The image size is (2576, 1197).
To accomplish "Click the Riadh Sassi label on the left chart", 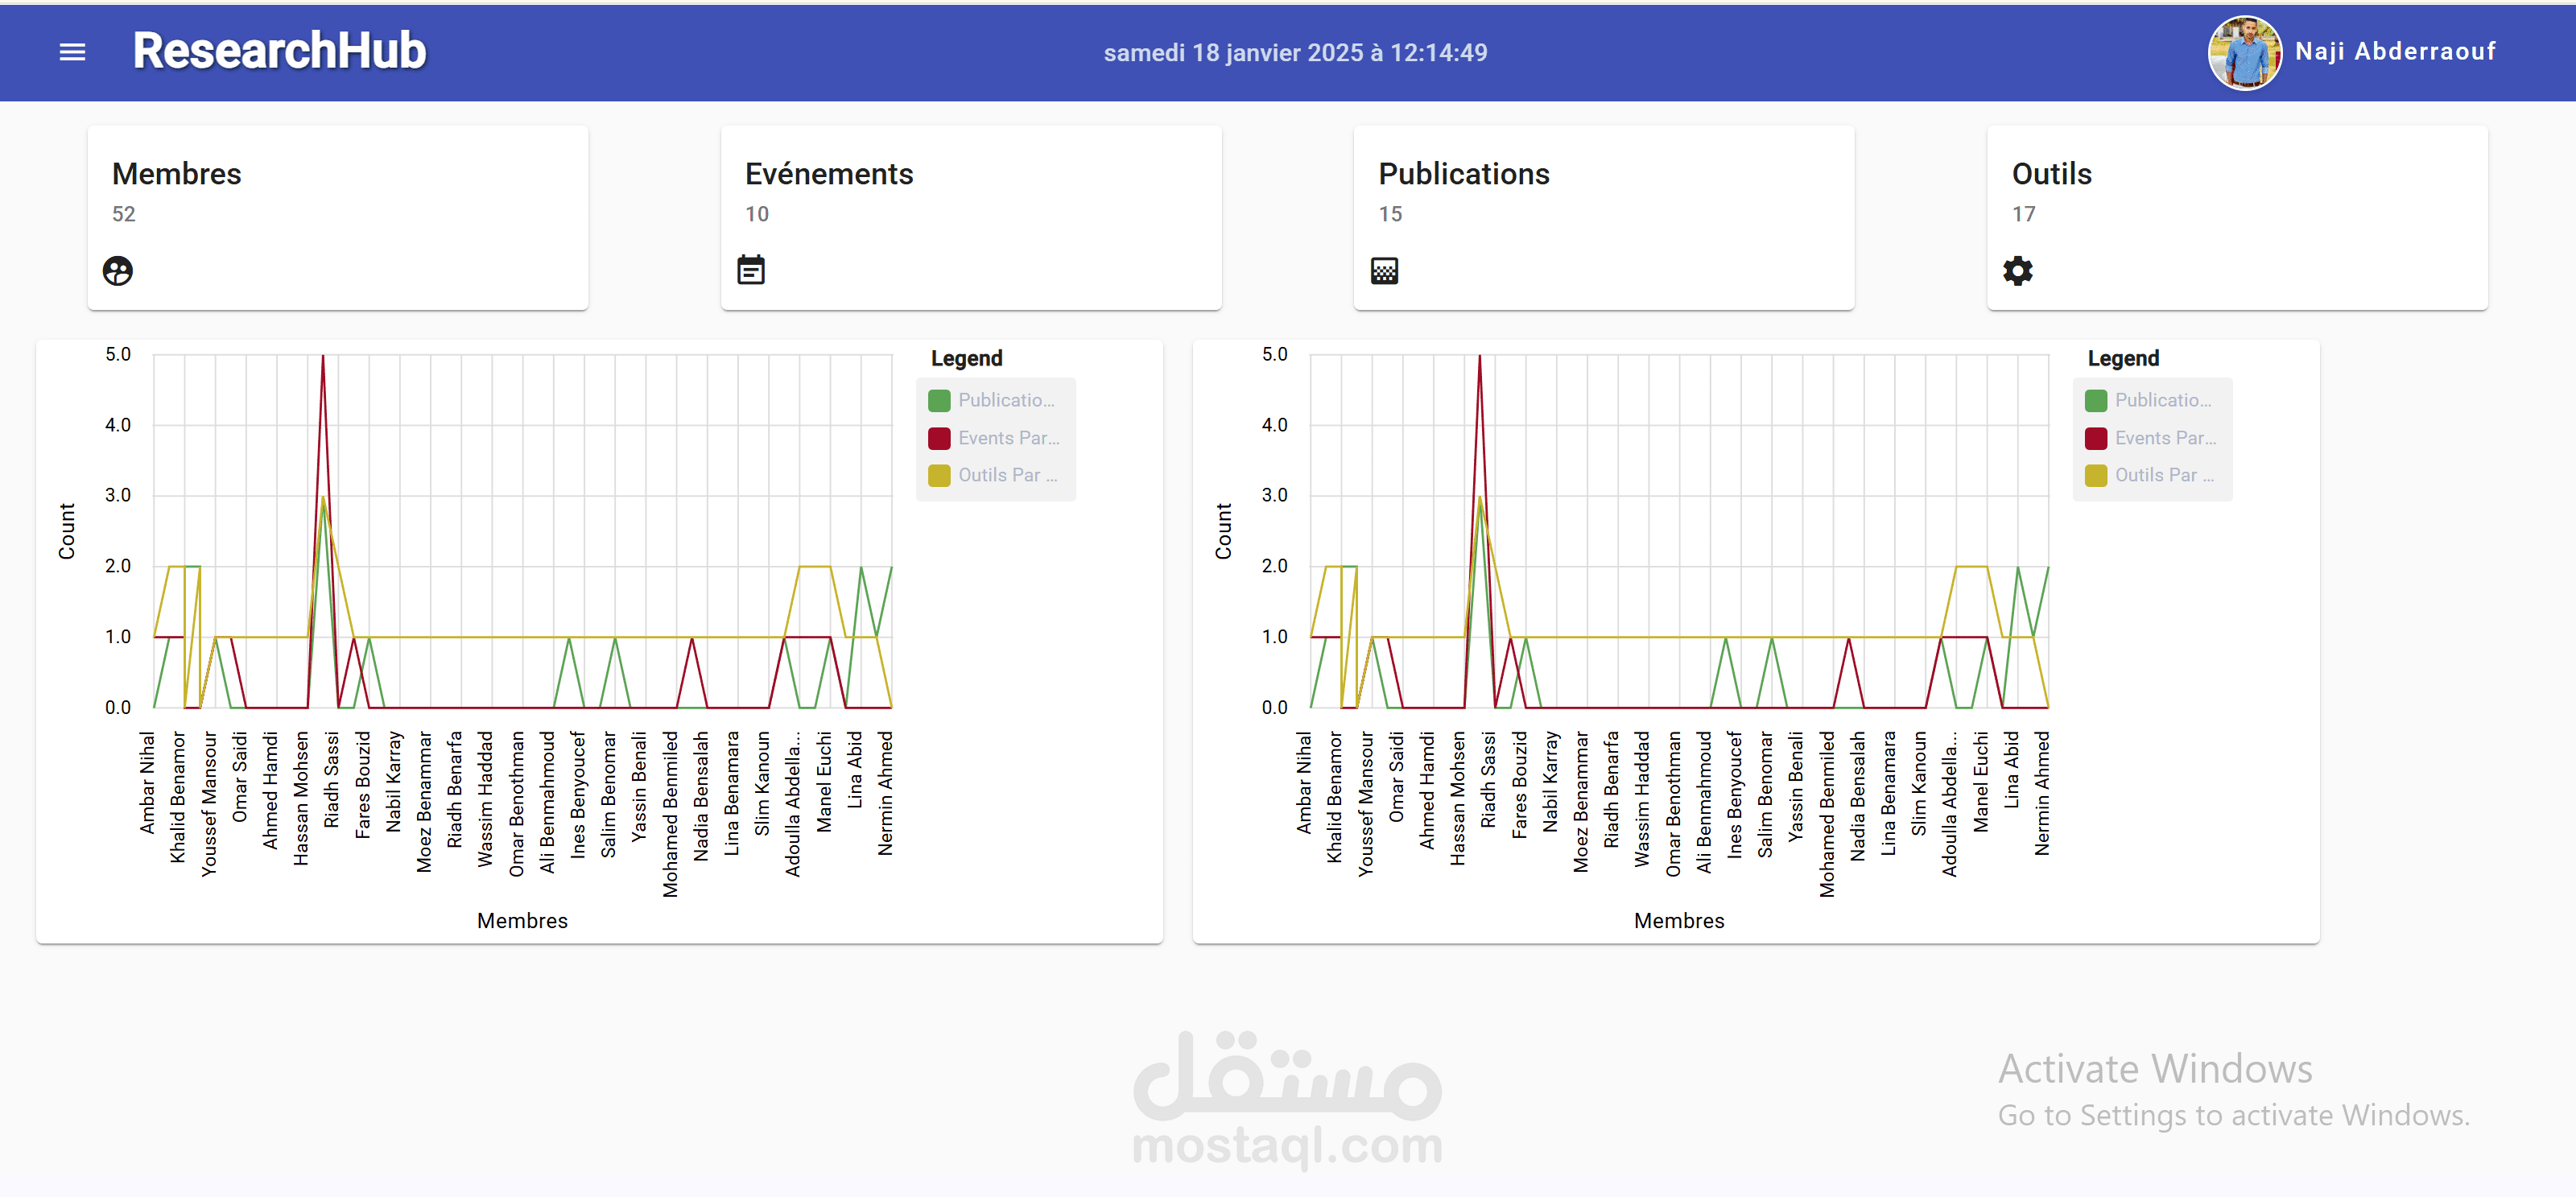I will (331, 780).
